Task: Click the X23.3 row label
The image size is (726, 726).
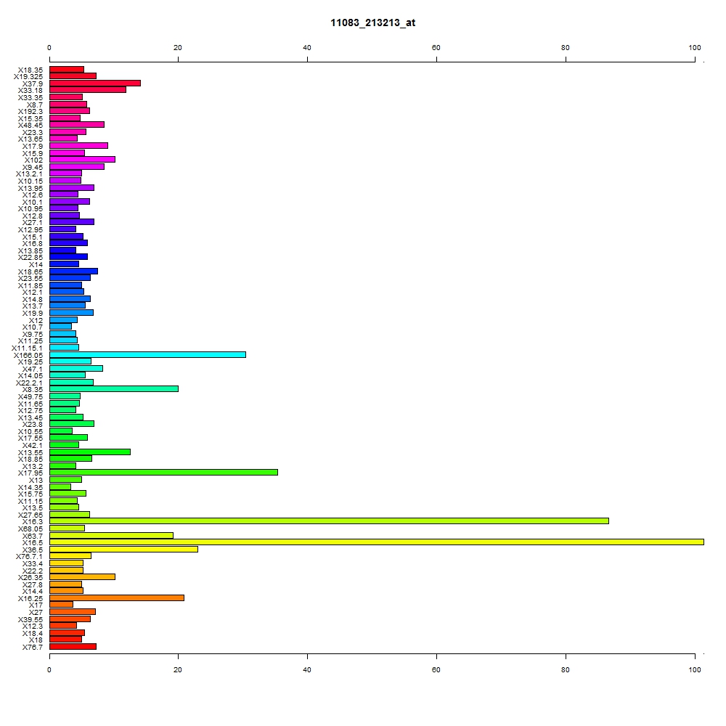Action: (x=33, y=132)
